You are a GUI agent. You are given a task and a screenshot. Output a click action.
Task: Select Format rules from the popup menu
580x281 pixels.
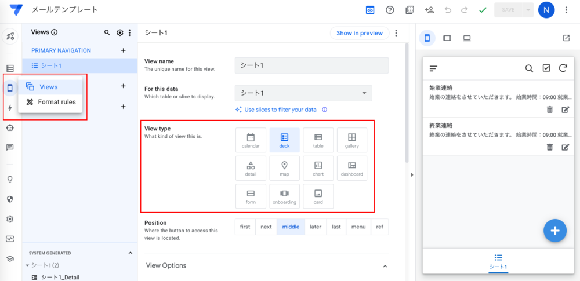point(56,102)
